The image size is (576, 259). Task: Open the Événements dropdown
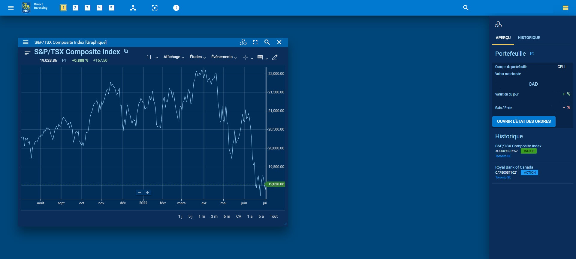224,57
